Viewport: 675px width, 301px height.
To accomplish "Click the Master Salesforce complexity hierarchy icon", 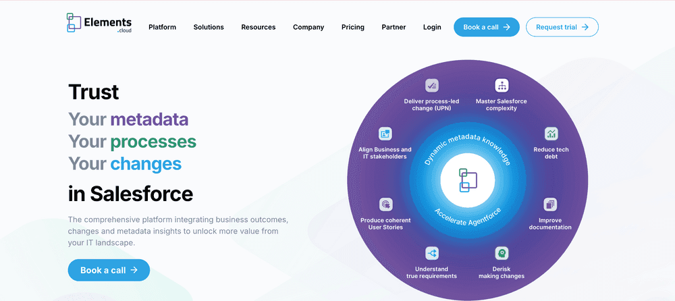I will (501, 85).
